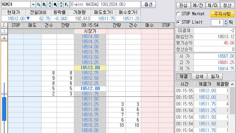Screen dimensions: 236x133
Task: Click price 18513.75 in the ladder
Action: [x=90, y=52]
